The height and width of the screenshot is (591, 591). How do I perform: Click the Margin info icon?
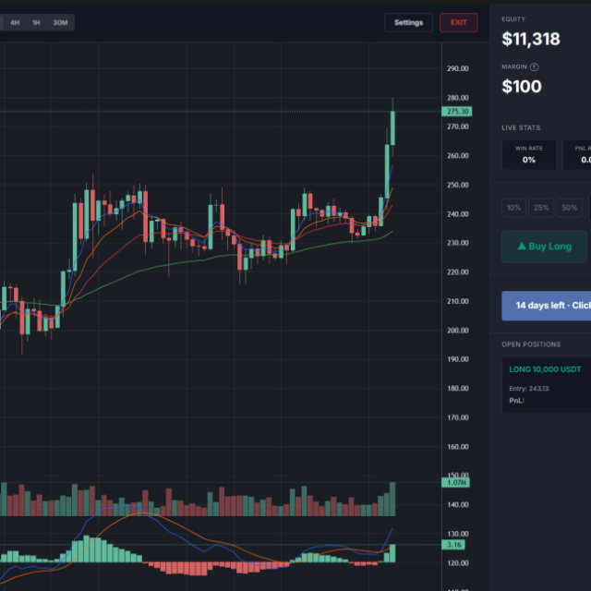point(534,66)
